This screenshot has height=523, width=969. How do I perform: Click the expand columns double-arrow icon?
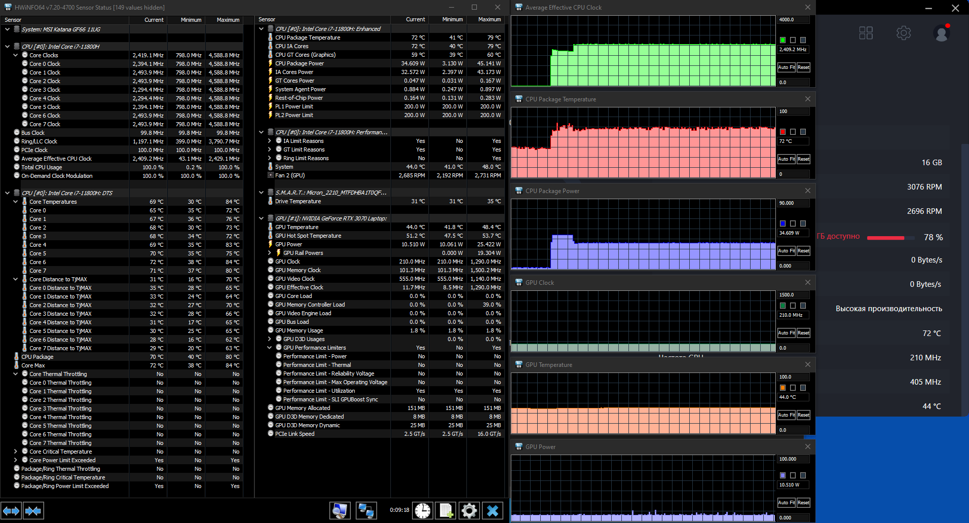coord(11,511)
